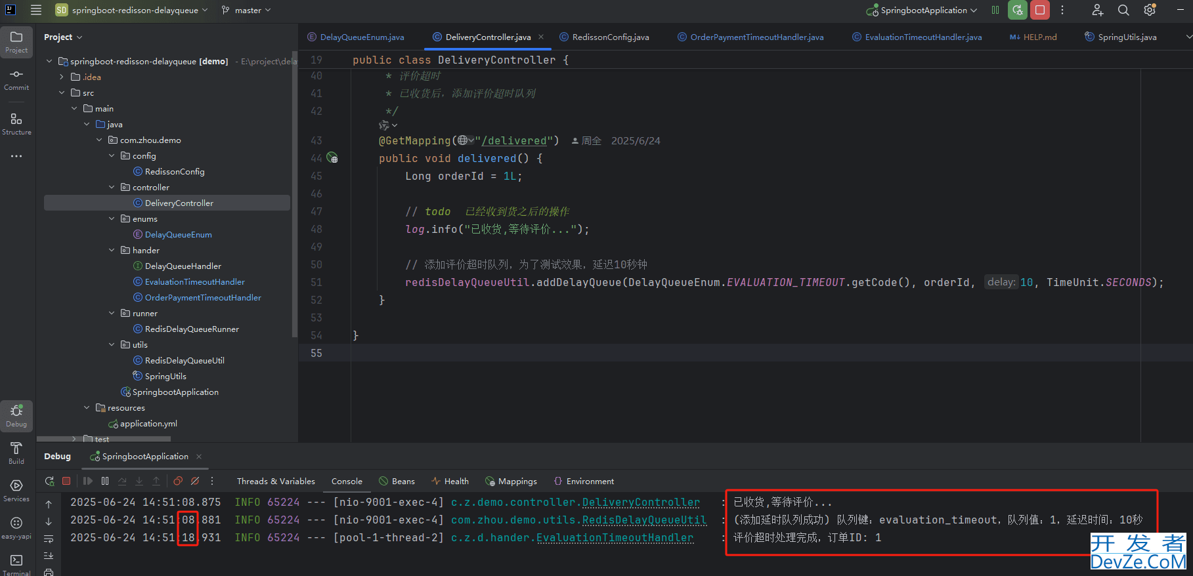Stop the debug session with red square

pos(66,481)
